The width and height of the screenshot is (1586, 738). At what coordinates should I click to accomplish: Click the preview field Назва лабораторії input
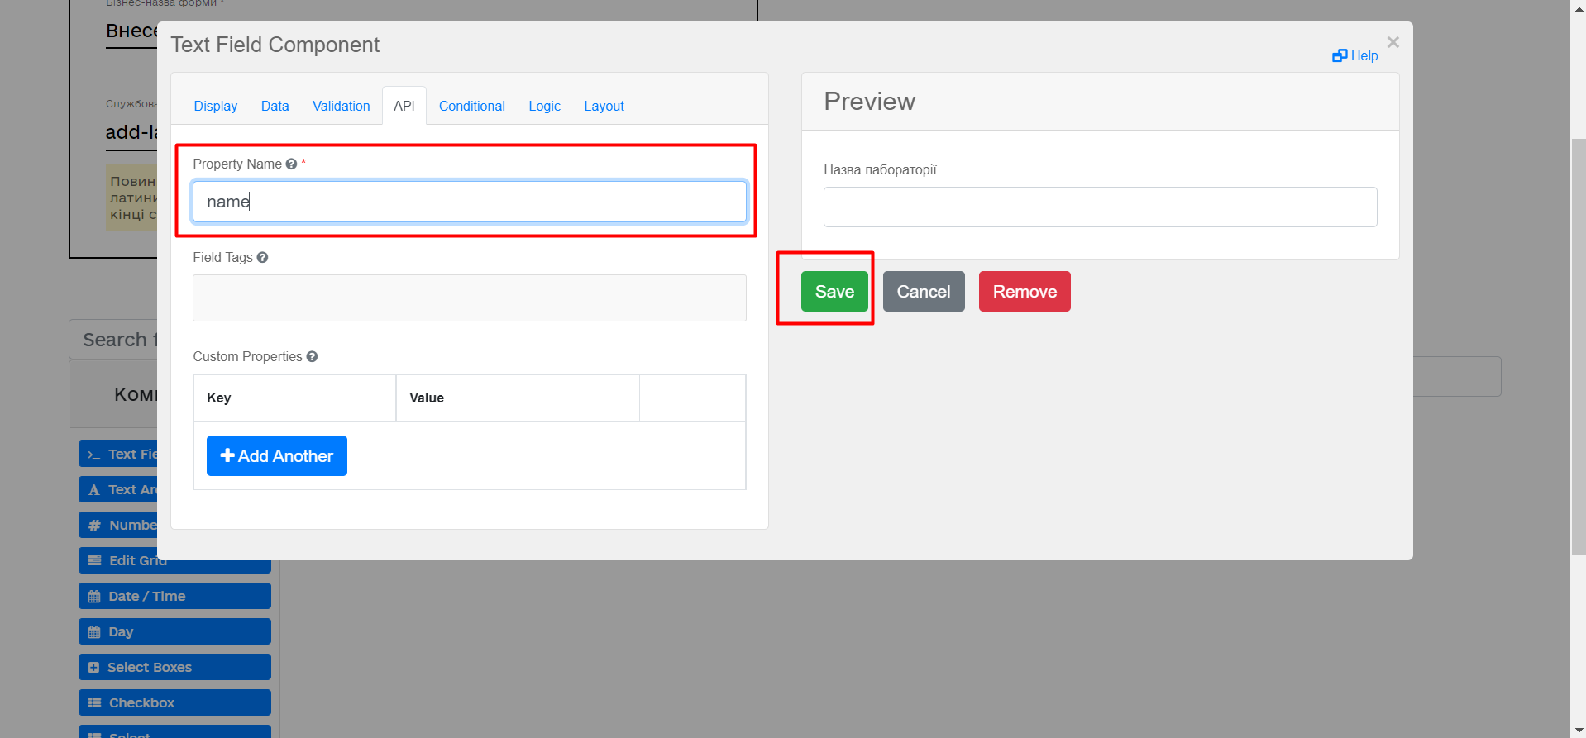[1101, 207]
